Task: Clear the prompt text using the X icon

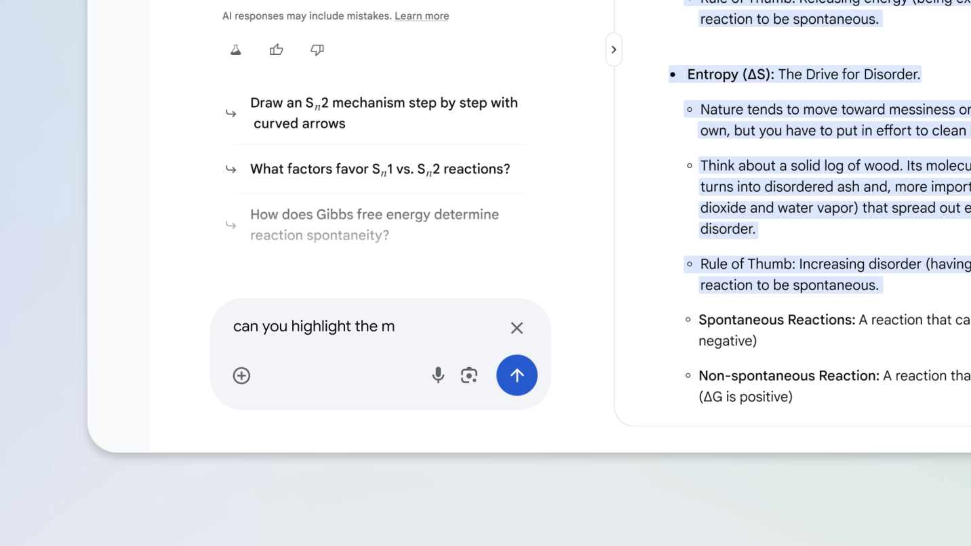Action: pyautogui.click(x=517, y=328)
